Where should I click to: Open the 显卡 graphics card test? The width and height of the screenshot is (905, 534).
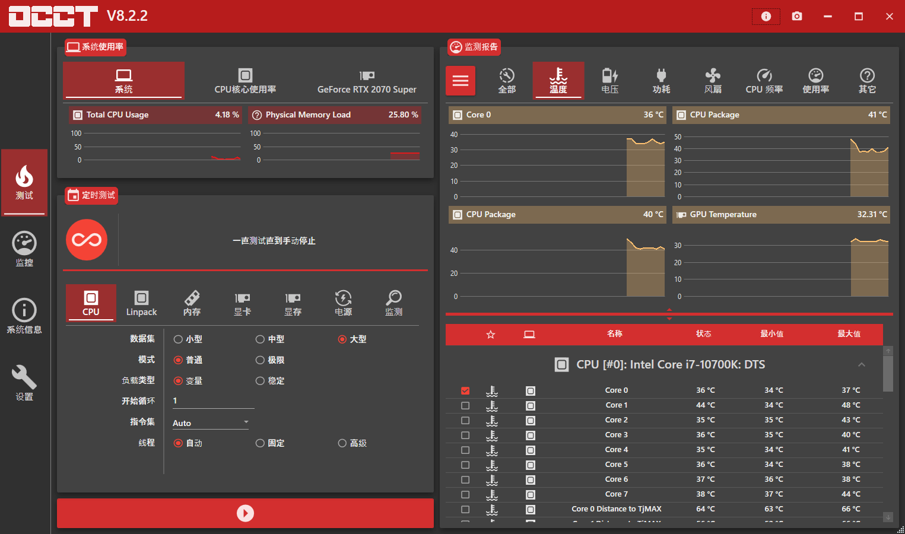(242, 303)
